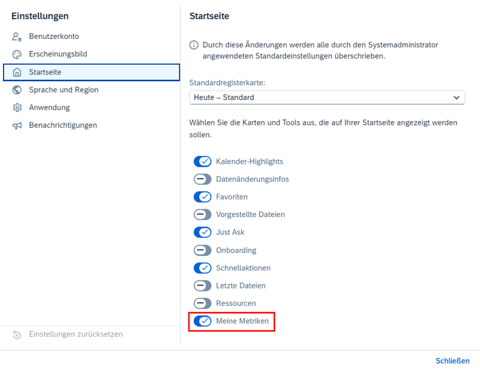Viewport: 480px width, 370px height.
Task: Click the Schließen button
Action: tap(452, 361)
